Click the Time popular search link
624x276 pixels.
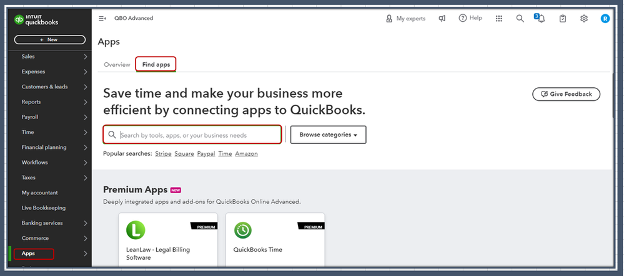[225, 154]
